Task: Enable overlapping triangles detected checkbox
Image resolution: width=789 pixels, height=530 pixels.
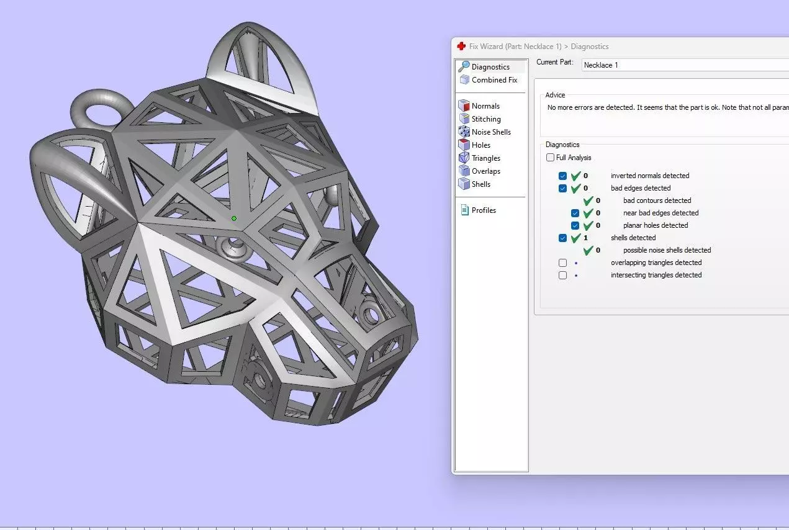Action: pos(562,263)
